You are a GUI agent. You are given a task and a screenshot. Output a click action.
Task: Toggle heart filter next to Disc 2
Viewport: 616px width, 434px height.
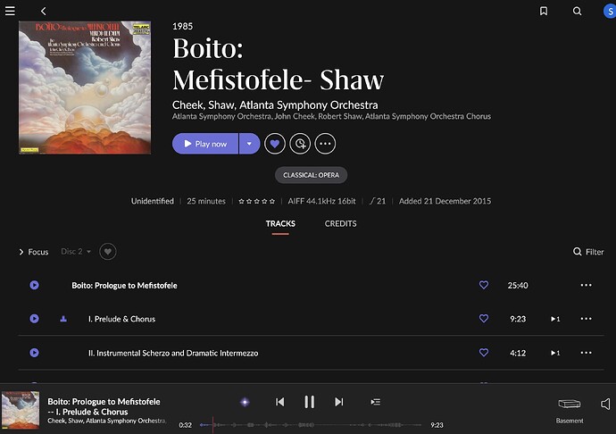(x=108, y=252)
